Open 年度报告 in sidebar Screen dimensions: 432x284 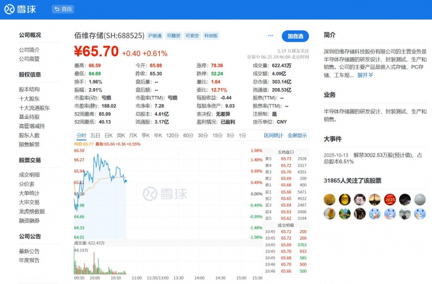[x=29, y=260]
